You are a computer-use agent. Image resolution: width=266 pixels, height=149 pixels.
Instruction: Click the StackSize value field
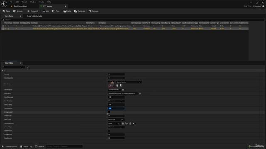click(116, 116)
